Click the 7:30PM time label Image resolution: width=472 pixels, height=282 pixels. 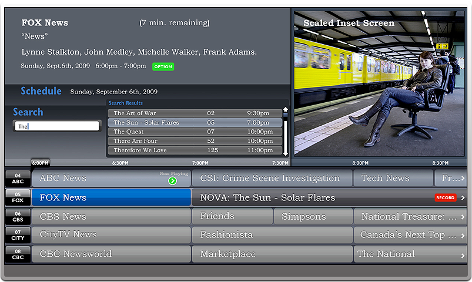click(280, 163)
